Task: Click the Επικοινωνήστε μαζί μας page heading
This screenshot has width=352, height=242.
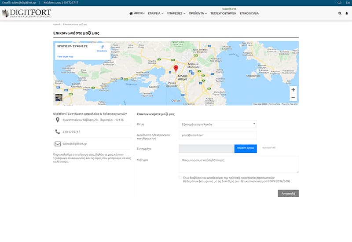Action: (x=76, y=33)
